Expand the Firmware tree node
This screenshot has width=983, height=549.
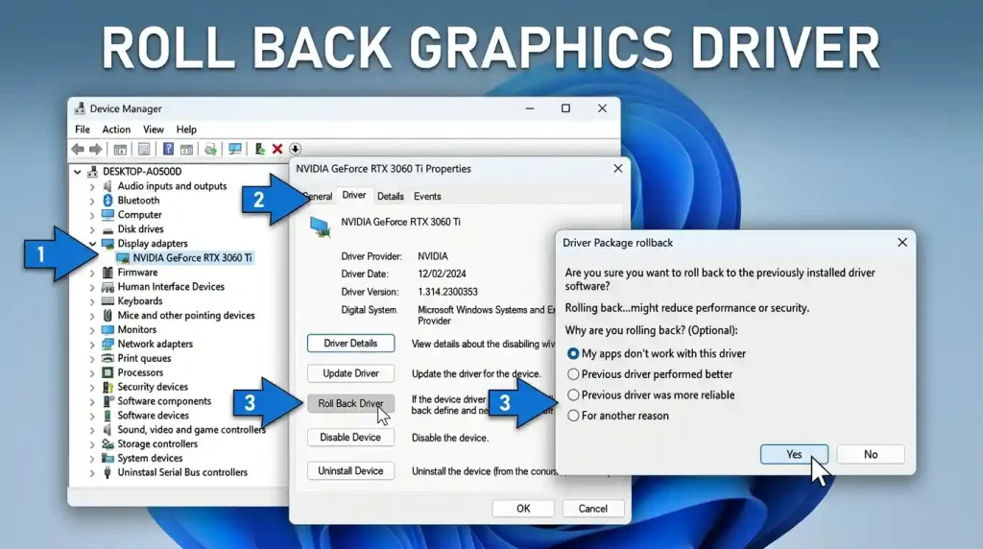tap(92, 273)
